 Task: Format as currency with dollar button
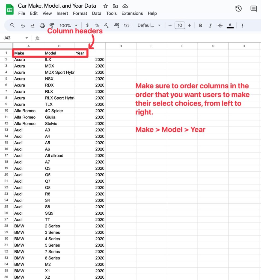(87, 25)
